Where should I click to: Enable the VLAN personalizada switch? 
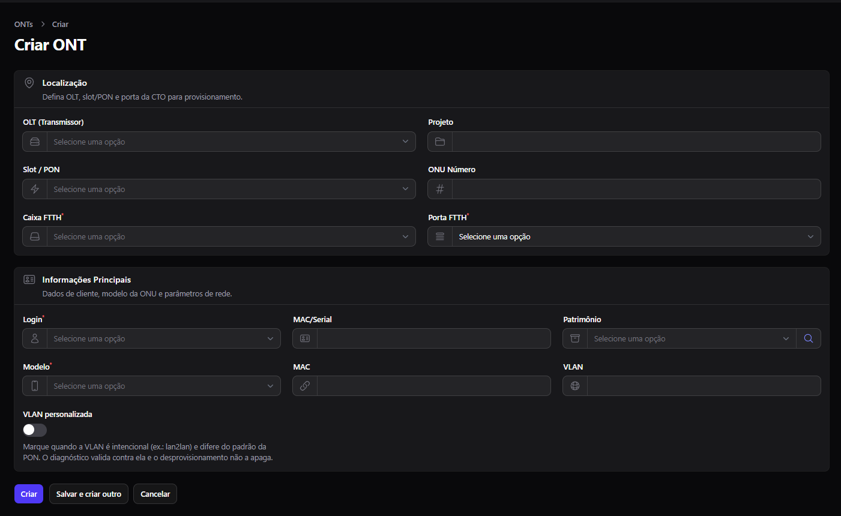35,430
